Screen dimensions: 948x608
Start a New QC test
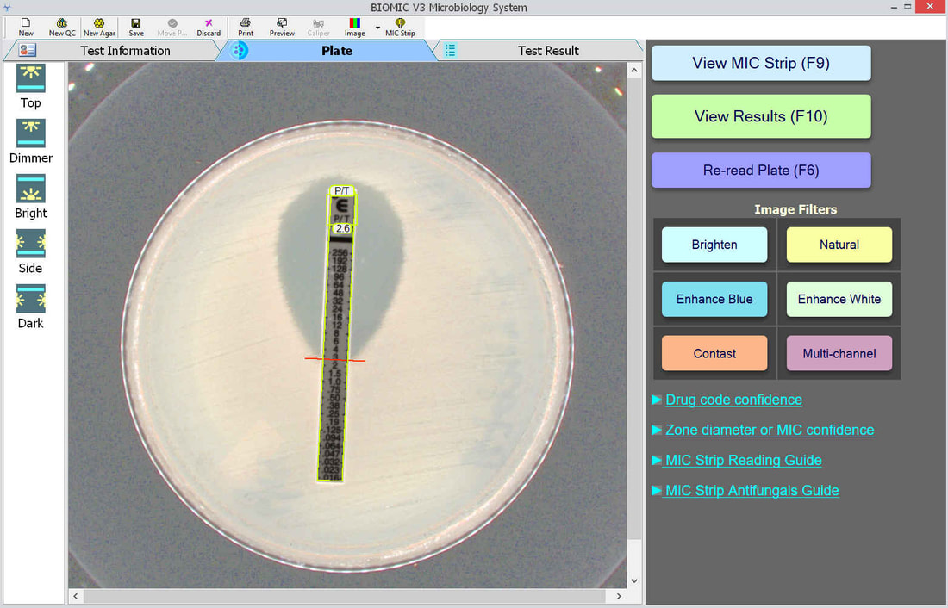(62, 28)
